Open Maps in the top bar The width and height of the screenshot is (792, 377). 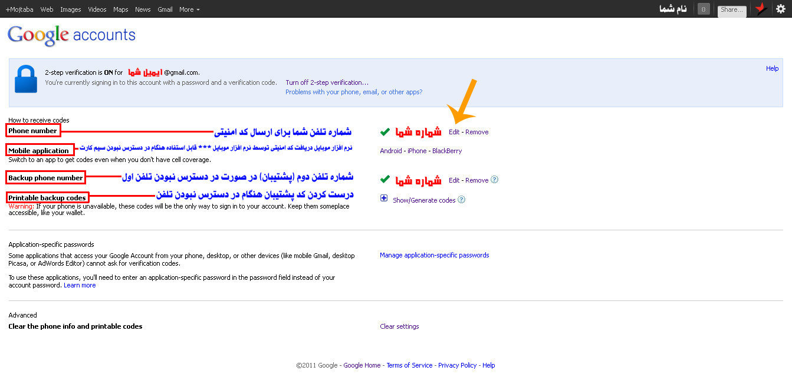click(x=121, y=9)
